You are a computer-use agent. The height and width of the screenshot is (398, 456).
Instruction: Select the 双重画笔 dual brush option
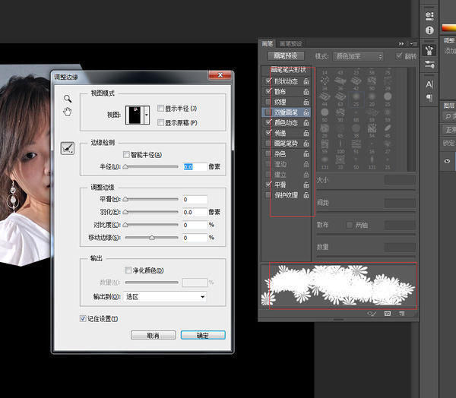click(x=288, y=112)
